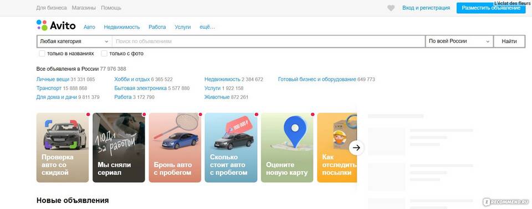Expand the 'ещё…' navigation menu
The image size is (532, 209).
pyautogui.click(x=207, y=27)
